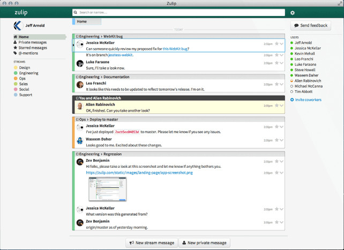Collapse the You and Allen Rabinovich thread
The height and width of the screenshot is (250, 344).
77,98
